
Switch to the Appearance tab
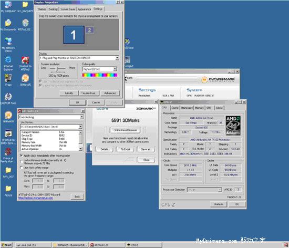84,9
